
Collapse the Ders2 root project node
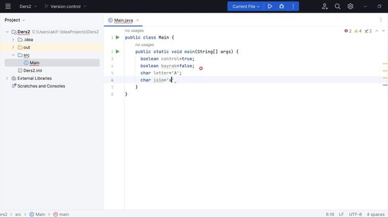coord(7,32)
